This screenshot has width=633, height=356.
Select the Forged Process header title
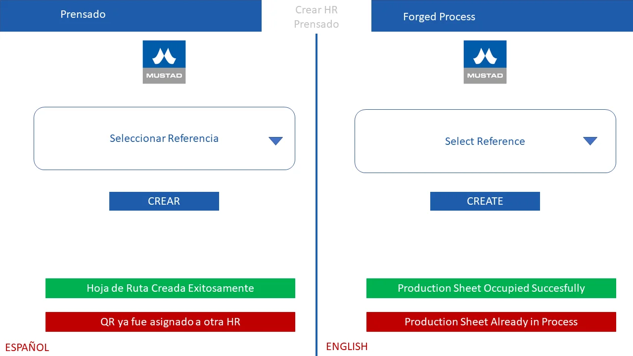tap(439, 17)
